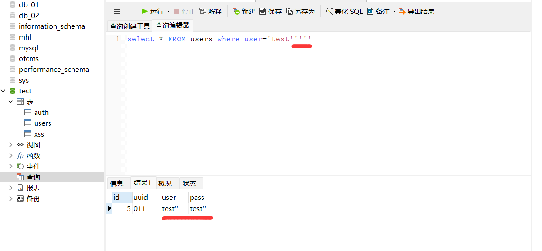Select the ofcms database
This screenshot has height=251, width=542.
(29, 58)
